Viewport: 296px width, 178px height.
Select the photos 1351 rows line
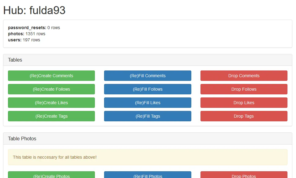click(x=27, y=34)
